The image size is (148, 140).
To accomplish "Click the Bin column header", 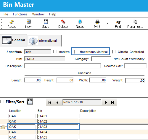I will (40, 111).
